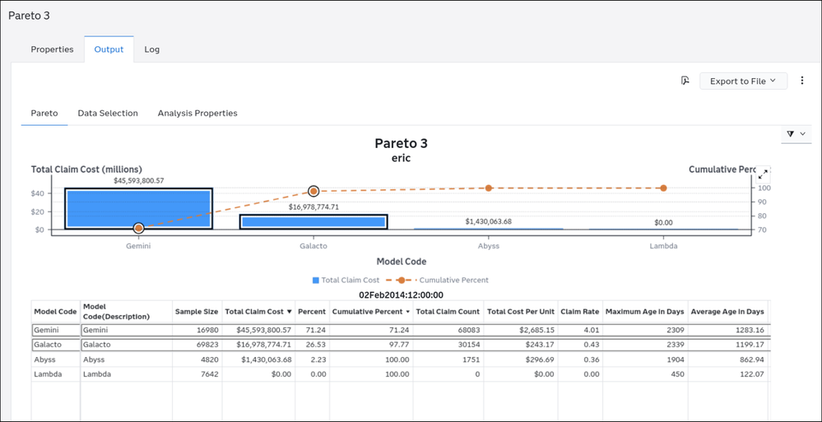Viewport: 822px width, 422px height.
Task: Click the maximize chart arrows icon
Action: (764, 174)
